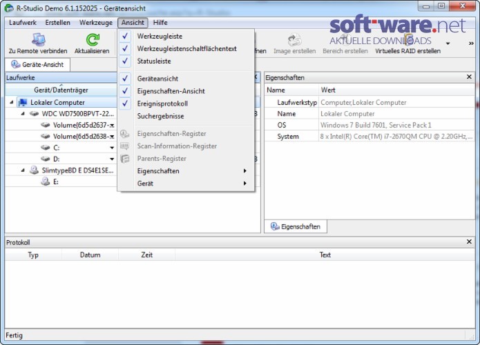
Task: Click the Geräte-Ansicht tab icon
Action: (16, 65)
